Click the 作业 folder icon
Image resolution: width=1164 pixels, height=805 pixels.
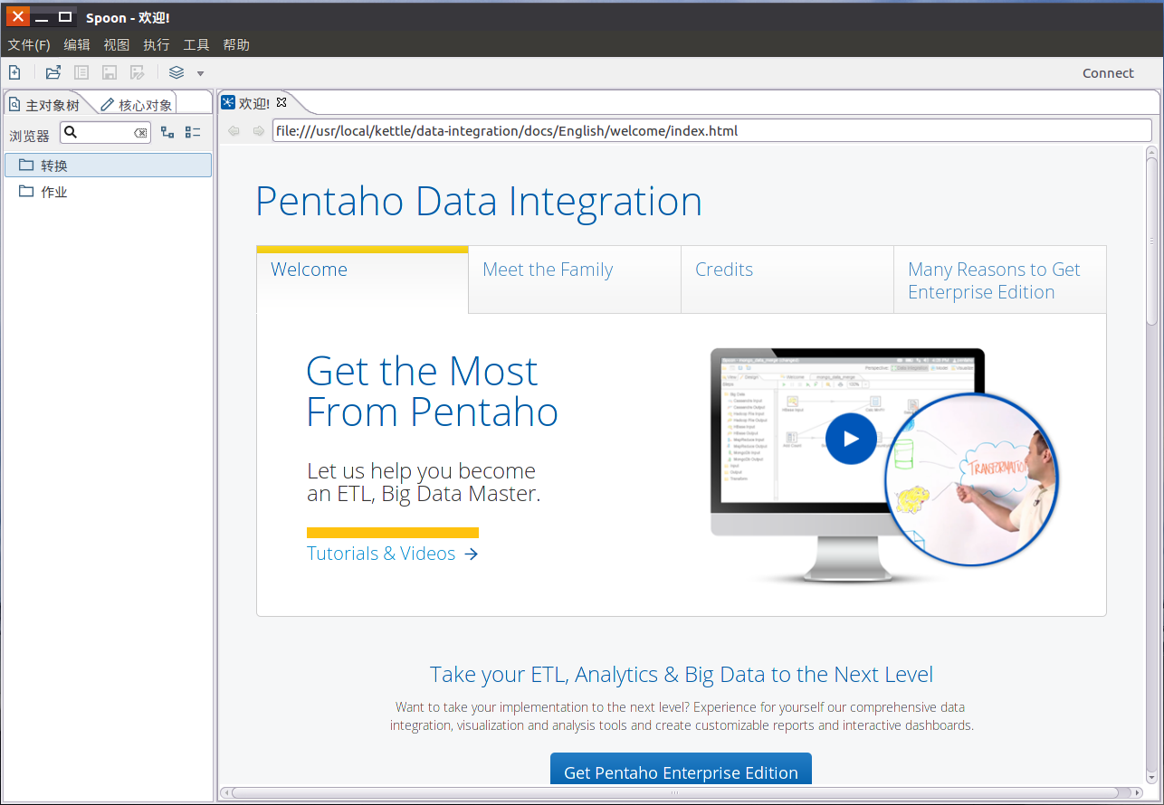point(25,191)
